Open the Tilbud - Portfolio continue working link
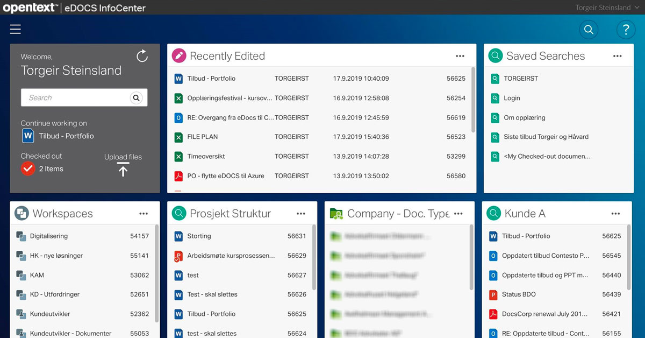The image size is (645, 338). pos(66,136)
